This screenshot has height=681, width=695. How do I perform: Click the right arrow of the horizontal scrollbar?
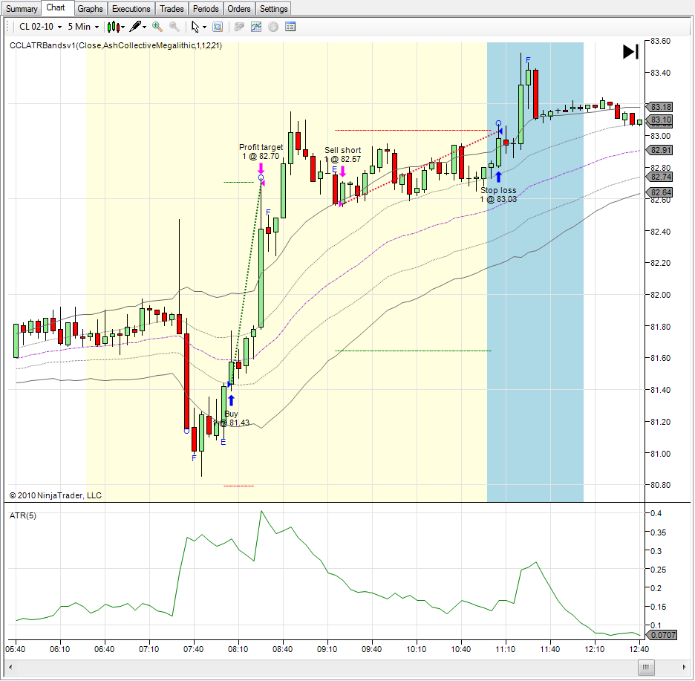click(685, 667)
